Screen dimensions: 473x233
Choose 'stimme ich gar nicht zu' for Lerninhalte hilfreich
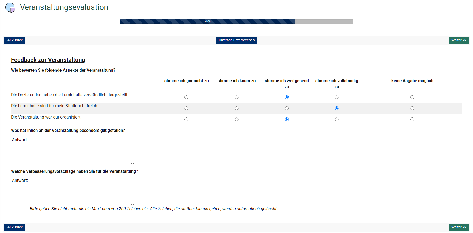(x=186, y=108)
